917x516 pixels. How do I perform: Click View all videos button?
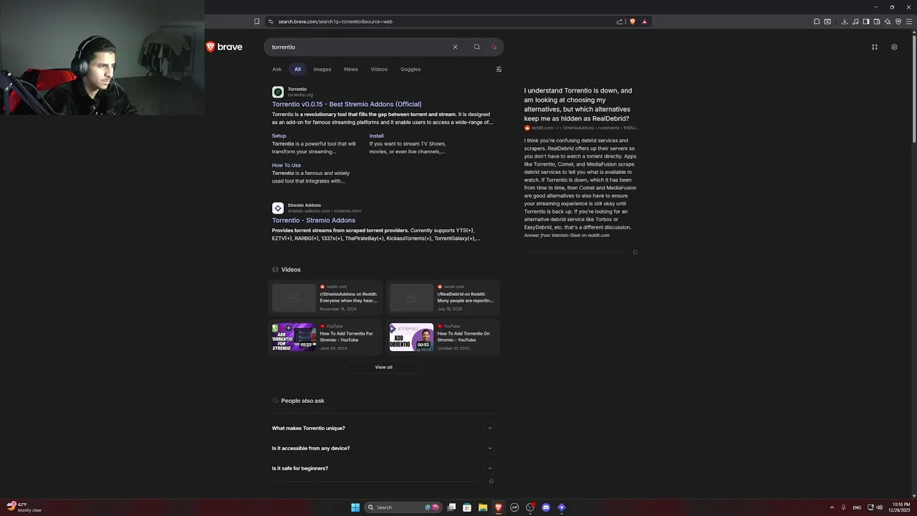point(383,367)
